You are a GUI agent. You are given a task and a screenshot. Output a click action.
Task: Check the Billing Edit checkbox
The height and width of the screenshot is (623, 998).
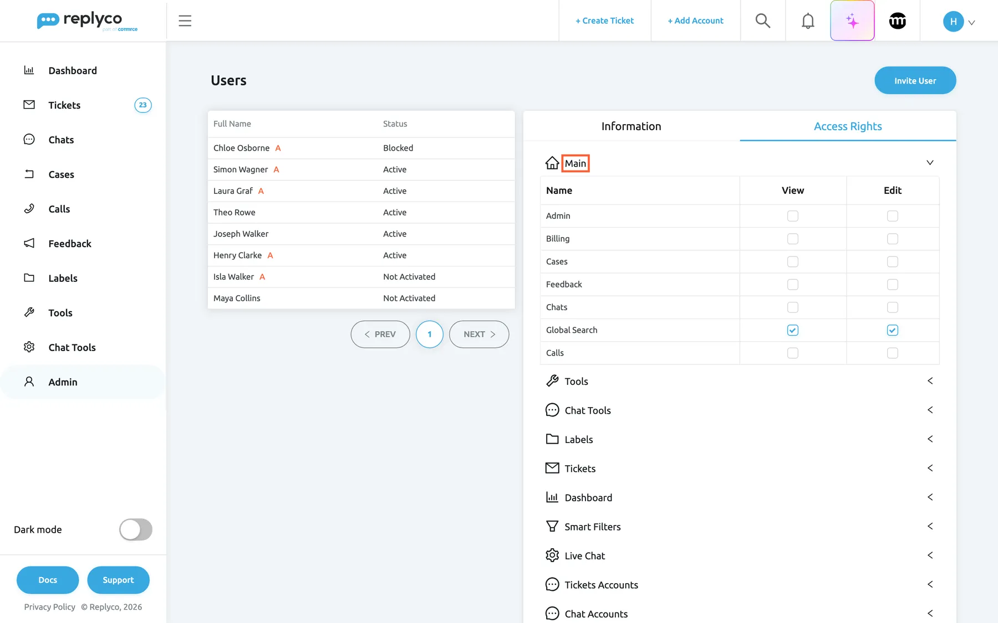(893, 239)
